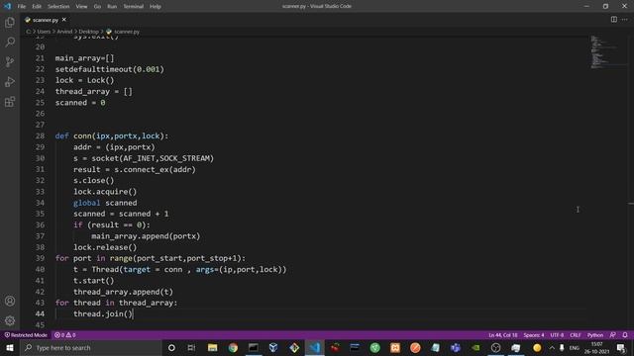
Task: Change language mode via Python item
Action: click(x=594, y=335)
